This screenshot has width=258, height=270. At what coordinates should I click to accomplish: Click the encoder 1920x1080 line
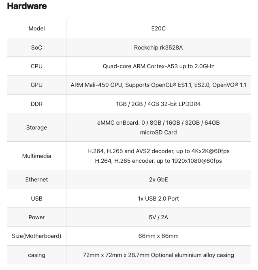[158, 161]
